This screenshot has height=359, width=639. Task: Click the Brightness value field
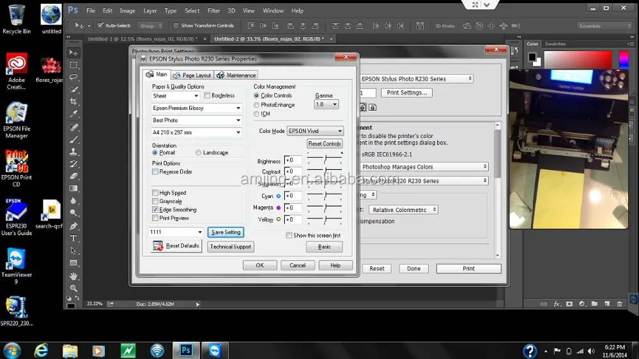tap(293, 160)
